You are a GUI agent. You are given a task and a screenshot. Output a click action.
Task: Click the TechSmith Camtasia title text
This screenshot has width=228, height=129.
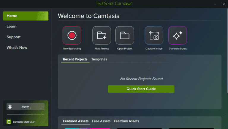(114, 4)
